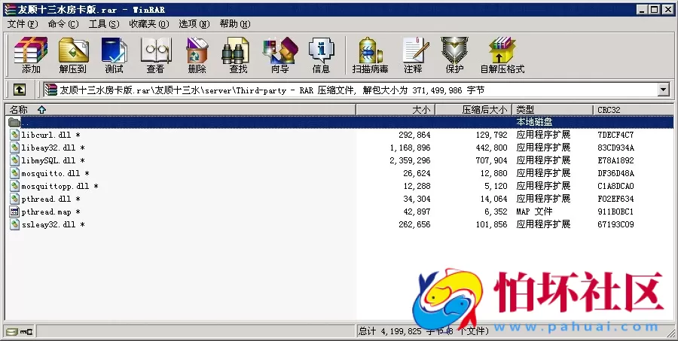678x341 pixels.
Task: Open the Help (帮助) menu
Action: (235, 24)
